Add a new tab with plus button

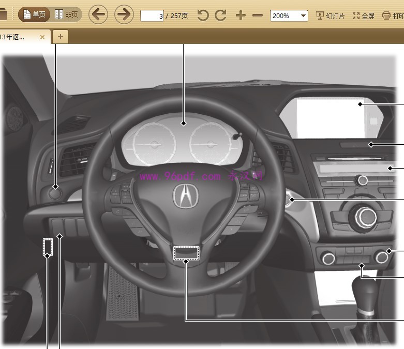[x=61, y=37]
